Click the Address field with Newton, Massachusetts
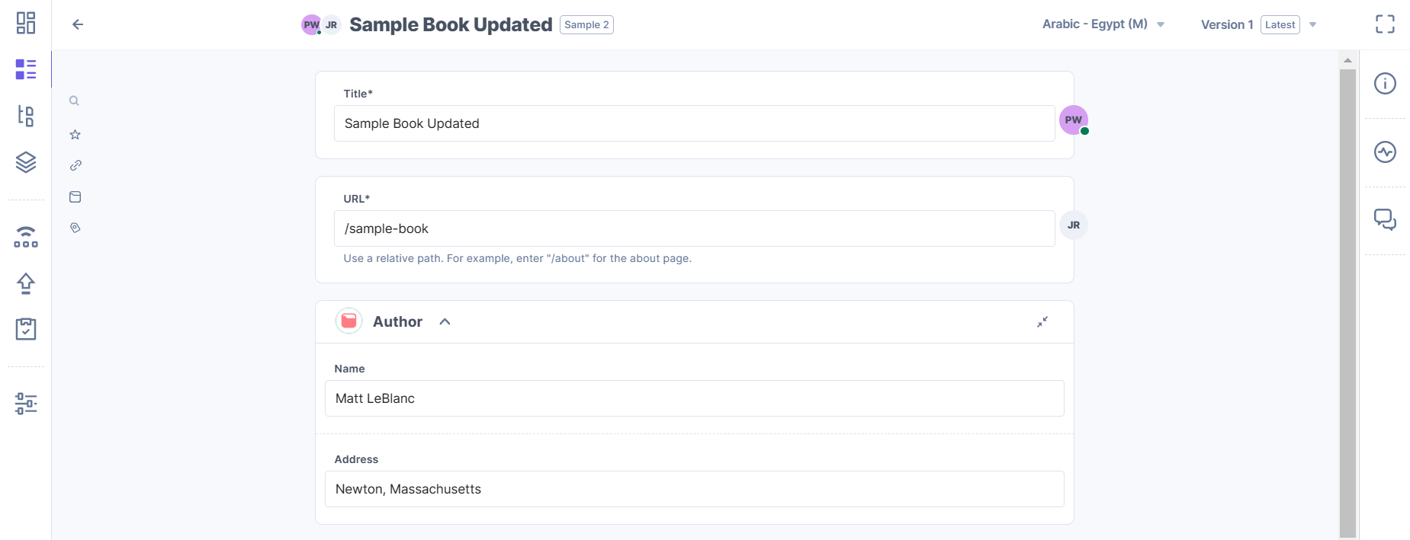 coord(694,489)
